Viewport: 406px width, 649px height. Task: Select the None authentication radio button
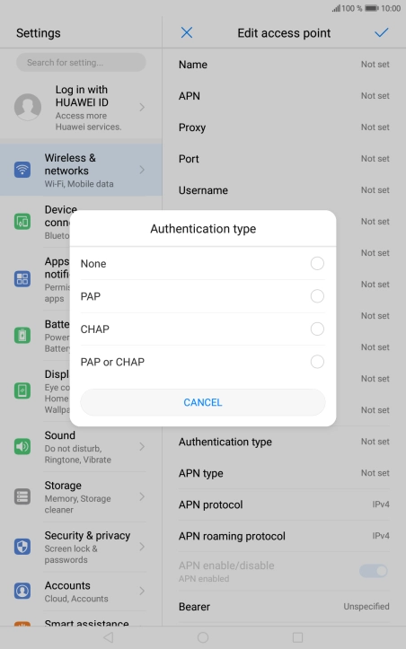tap(317, 263)
